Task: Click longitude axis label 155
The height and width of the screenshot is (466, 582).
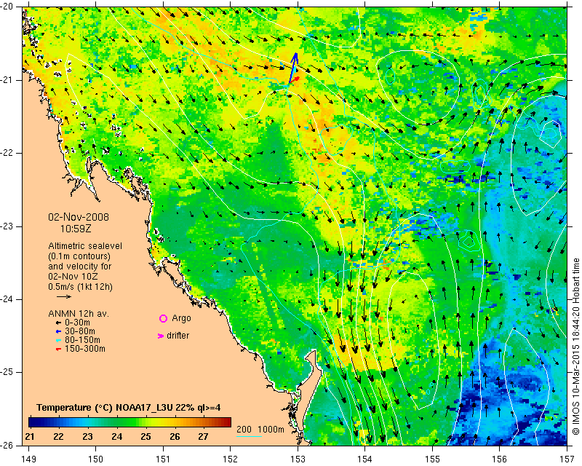Action: [x=432, y=459]
